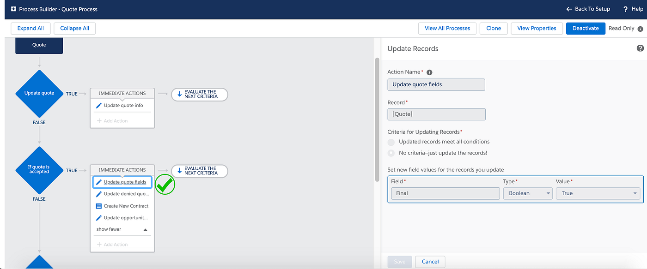
Task: Open Help via question mark icon
Action: pyautogui.click(x=625, y=9)
